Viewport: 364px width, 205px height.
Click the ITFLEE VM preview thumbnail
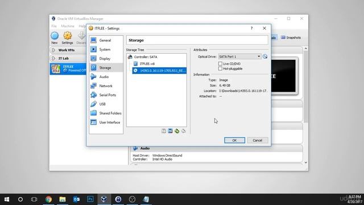pos(284,76)
